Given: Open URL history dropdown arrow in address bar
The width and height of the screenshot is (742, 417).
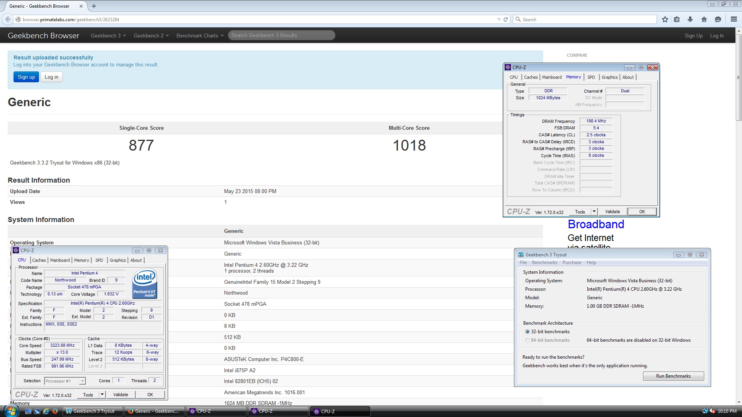Looking at the screenshot, I should click(x=499, y=19).
